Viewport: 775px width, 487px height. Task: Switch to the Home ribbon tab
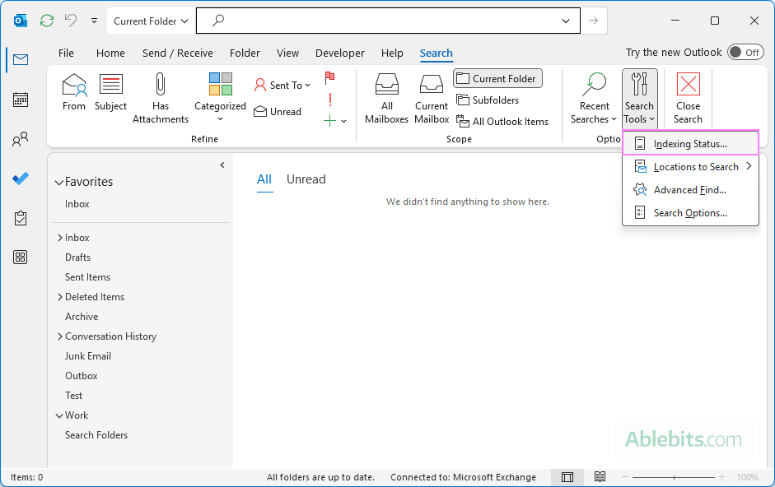[x=110, y=53]
